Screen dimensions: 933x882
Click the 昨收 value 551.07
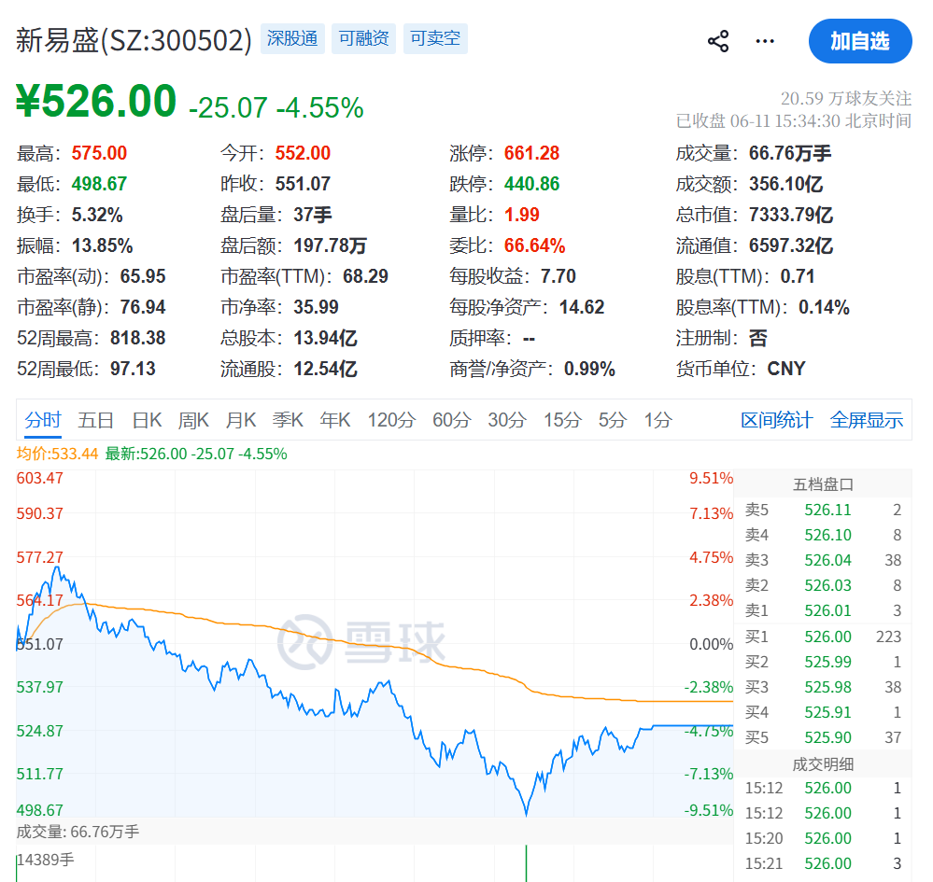303,185
